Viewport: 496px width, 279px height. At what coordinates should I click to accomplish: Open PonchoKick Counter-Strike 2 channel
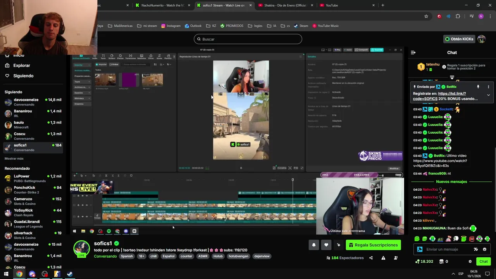point(33,190)
